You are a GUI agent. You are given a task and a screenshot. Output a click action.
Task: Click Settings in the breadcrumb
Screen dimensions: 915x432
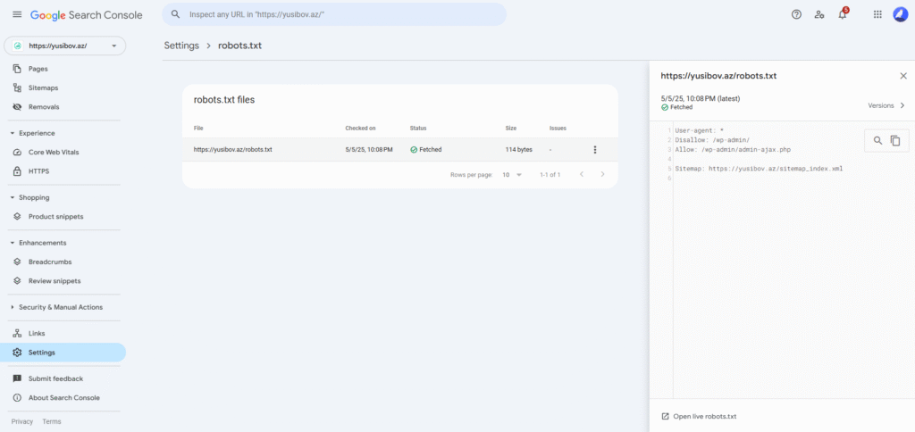pyautogui.click(x=181, y=46)
